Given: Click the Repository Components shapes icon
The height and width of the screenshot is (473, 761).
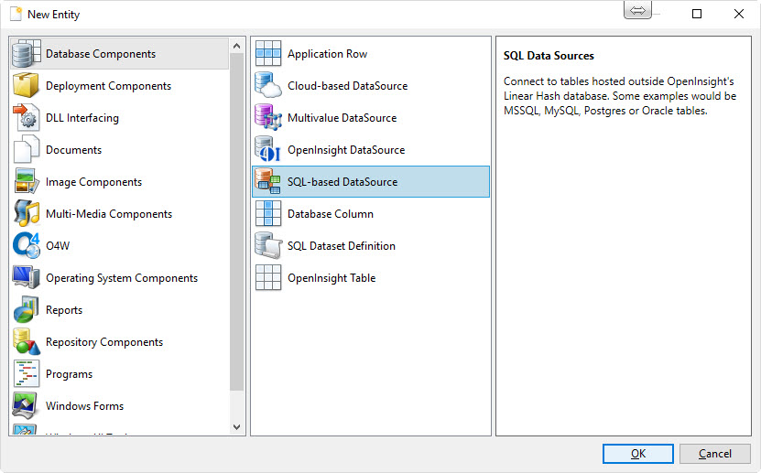Looking at the screenshot, I should pos(27,341).
